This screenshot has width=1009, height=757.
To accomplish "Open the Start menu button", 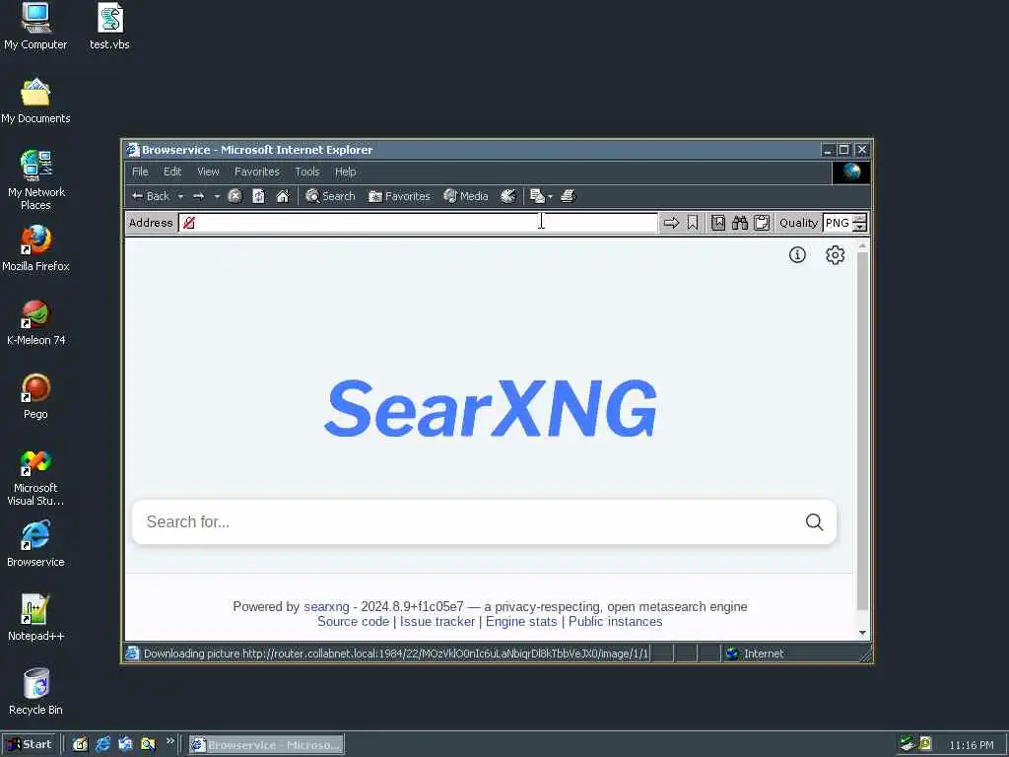I will [30, 745].
